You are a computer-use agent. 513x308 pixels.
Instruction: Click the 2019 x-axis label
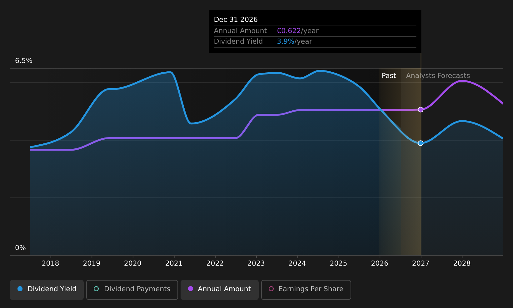pos(92,263)
